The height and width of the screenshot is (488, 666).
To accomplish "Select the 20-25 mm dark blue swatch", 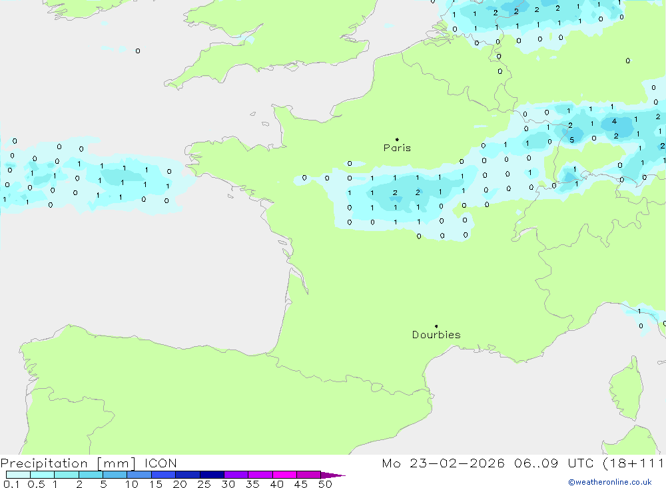I will coord(187,475).
